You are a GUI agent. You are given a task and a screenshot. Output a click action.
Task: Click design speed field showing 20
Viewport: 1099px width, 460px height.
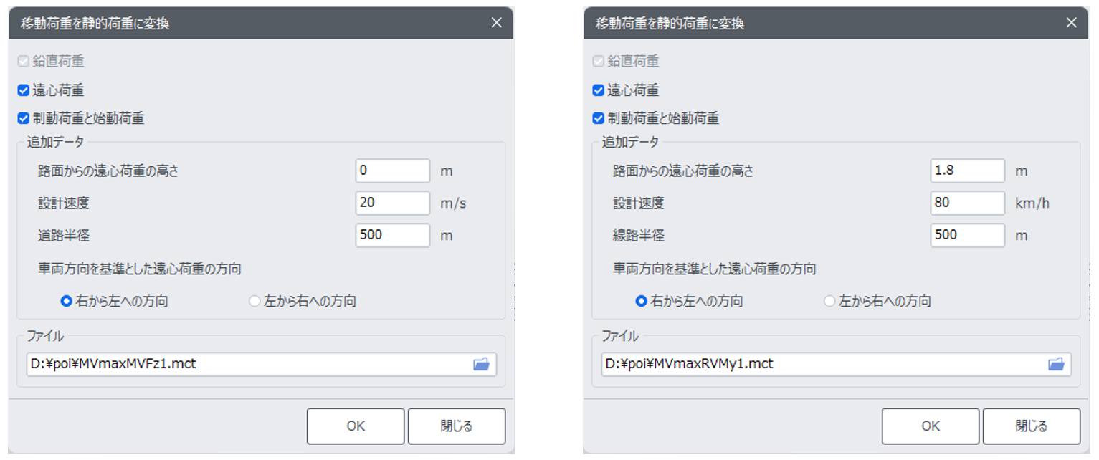393,203
